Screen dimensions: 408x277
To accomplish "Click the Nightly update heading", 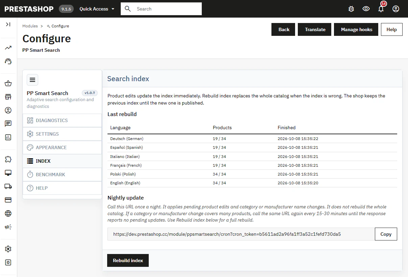I will (x=125, y=198).
